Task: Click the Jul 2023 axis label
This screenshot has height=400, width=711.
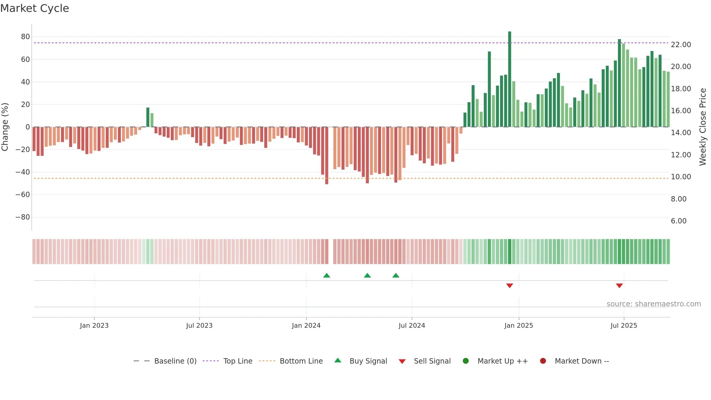Action: (x=199, y=326)
